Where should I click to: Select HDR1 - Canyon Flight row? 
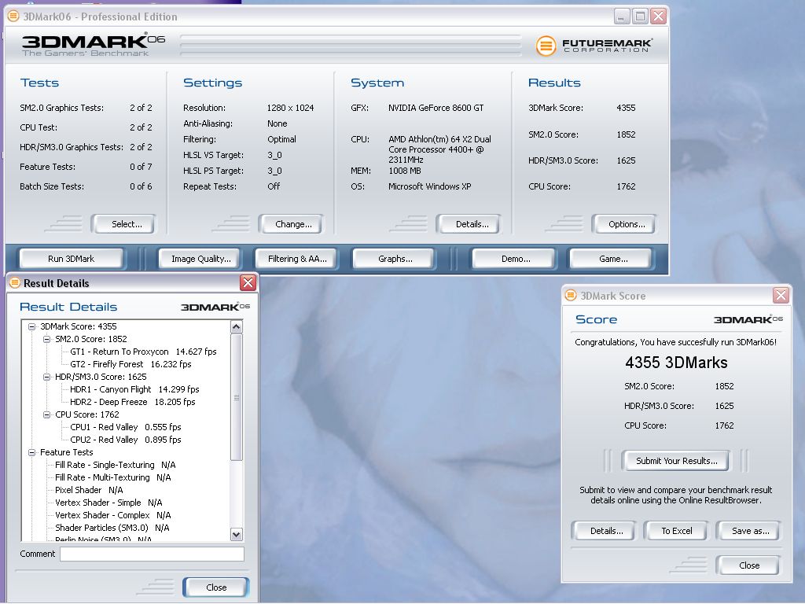(134, 389)
